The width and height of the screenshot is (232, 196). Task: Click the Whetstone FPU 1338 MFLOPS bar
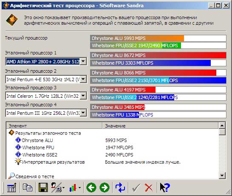pos(158,115)
